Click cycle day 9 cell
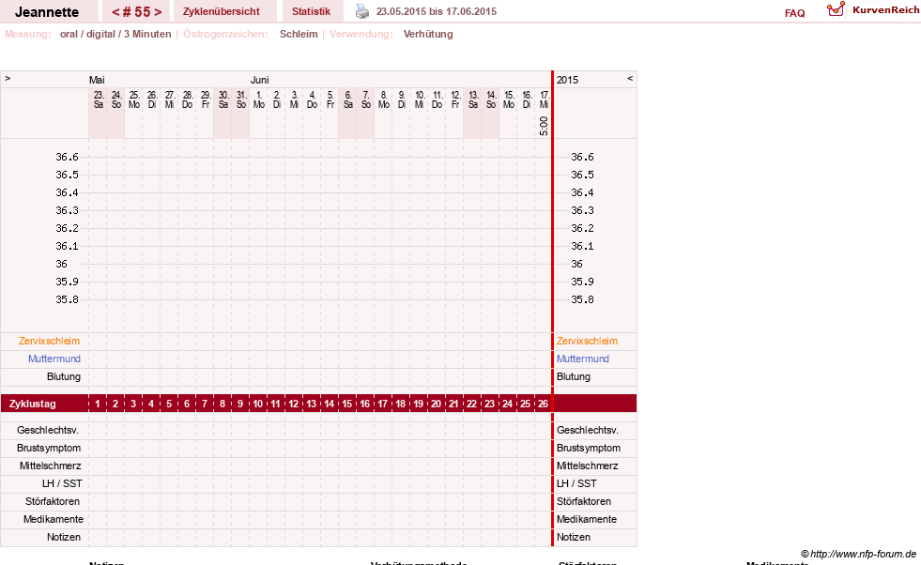Viewport: 921px width, 565px height. pos(240,405)
